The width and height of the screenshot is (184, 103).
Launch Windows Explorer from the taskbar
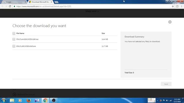(12, 100)
